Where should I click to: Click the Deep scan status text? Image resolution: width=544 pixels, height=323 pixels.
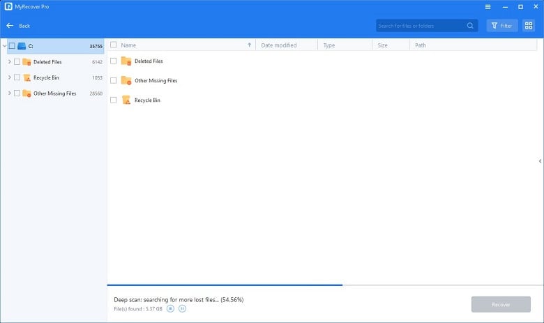[179, 299]
